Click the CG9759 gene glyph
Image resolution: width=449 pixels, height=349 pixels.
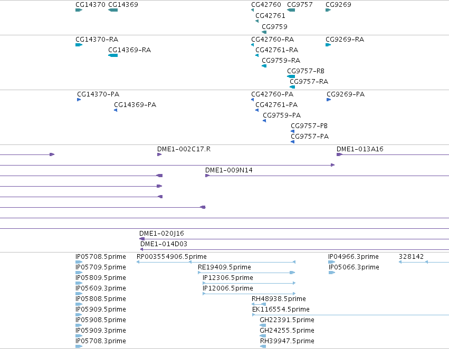pyautogui.click(x=264, y=32)
